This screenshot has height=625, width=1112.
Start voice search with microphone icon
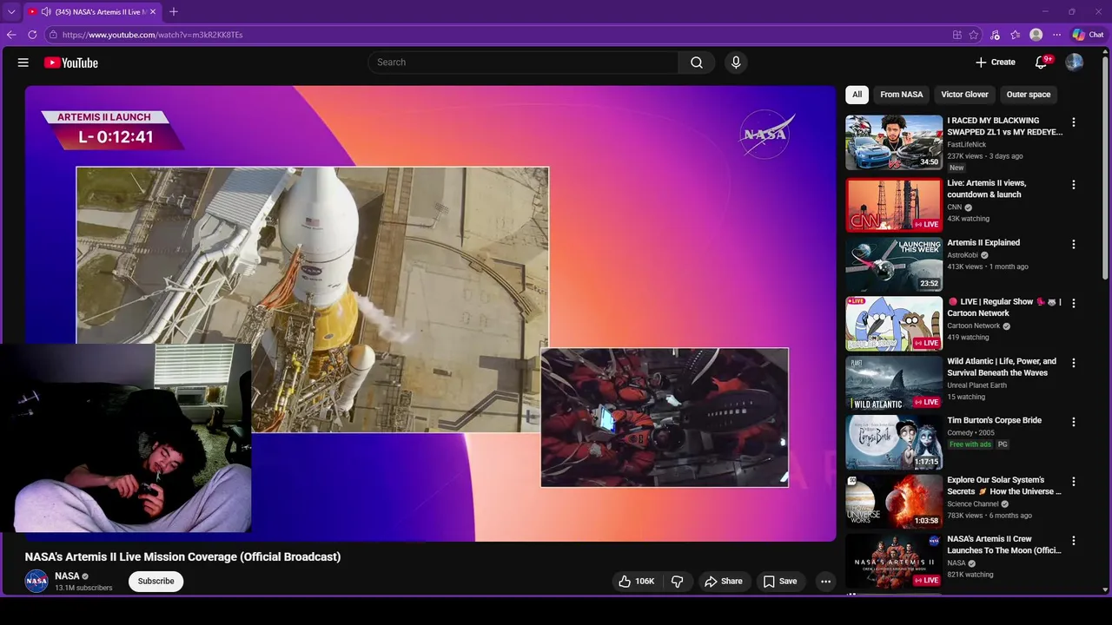tap(736, 62)
